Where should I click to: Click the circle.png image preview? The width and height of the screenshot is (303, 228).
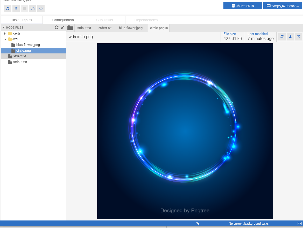(185, 131)
